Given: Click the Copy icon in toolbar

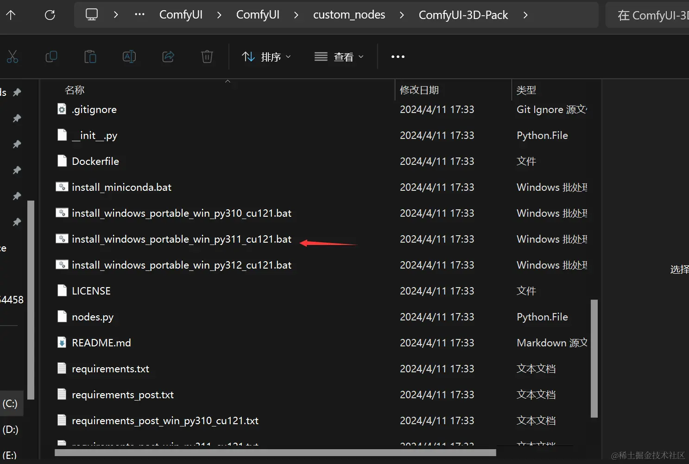Looking at the screenshot, I should (x=51, y=56).
